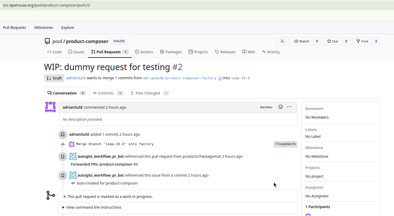Image resolution: width=394 pixels, height=216 pixels.
Task: Click the commit hash 77eda8de76
Action: tap(285, 144)
